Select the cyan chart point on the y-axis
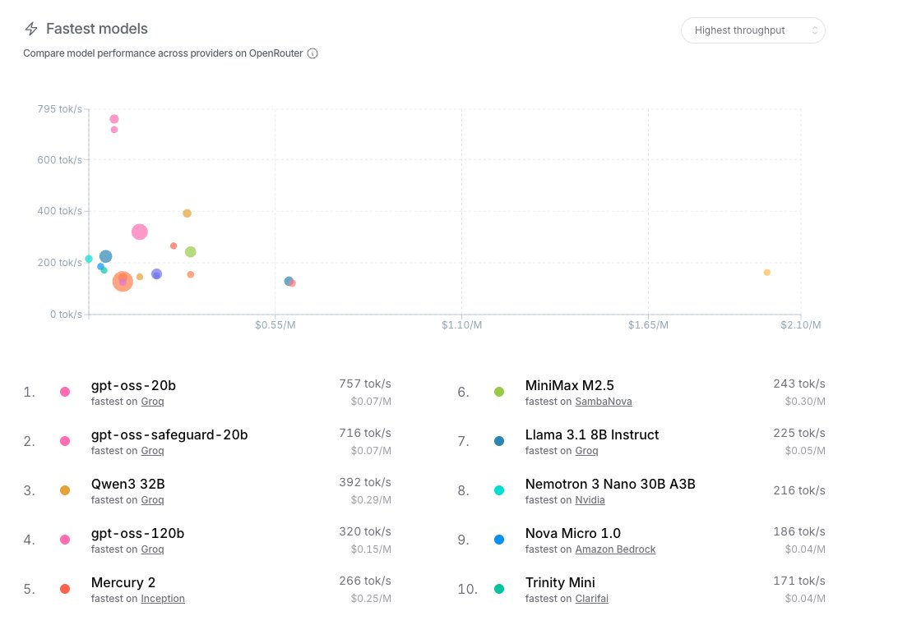The width and height of the screenshot is (898, 625). pos(89,259)
